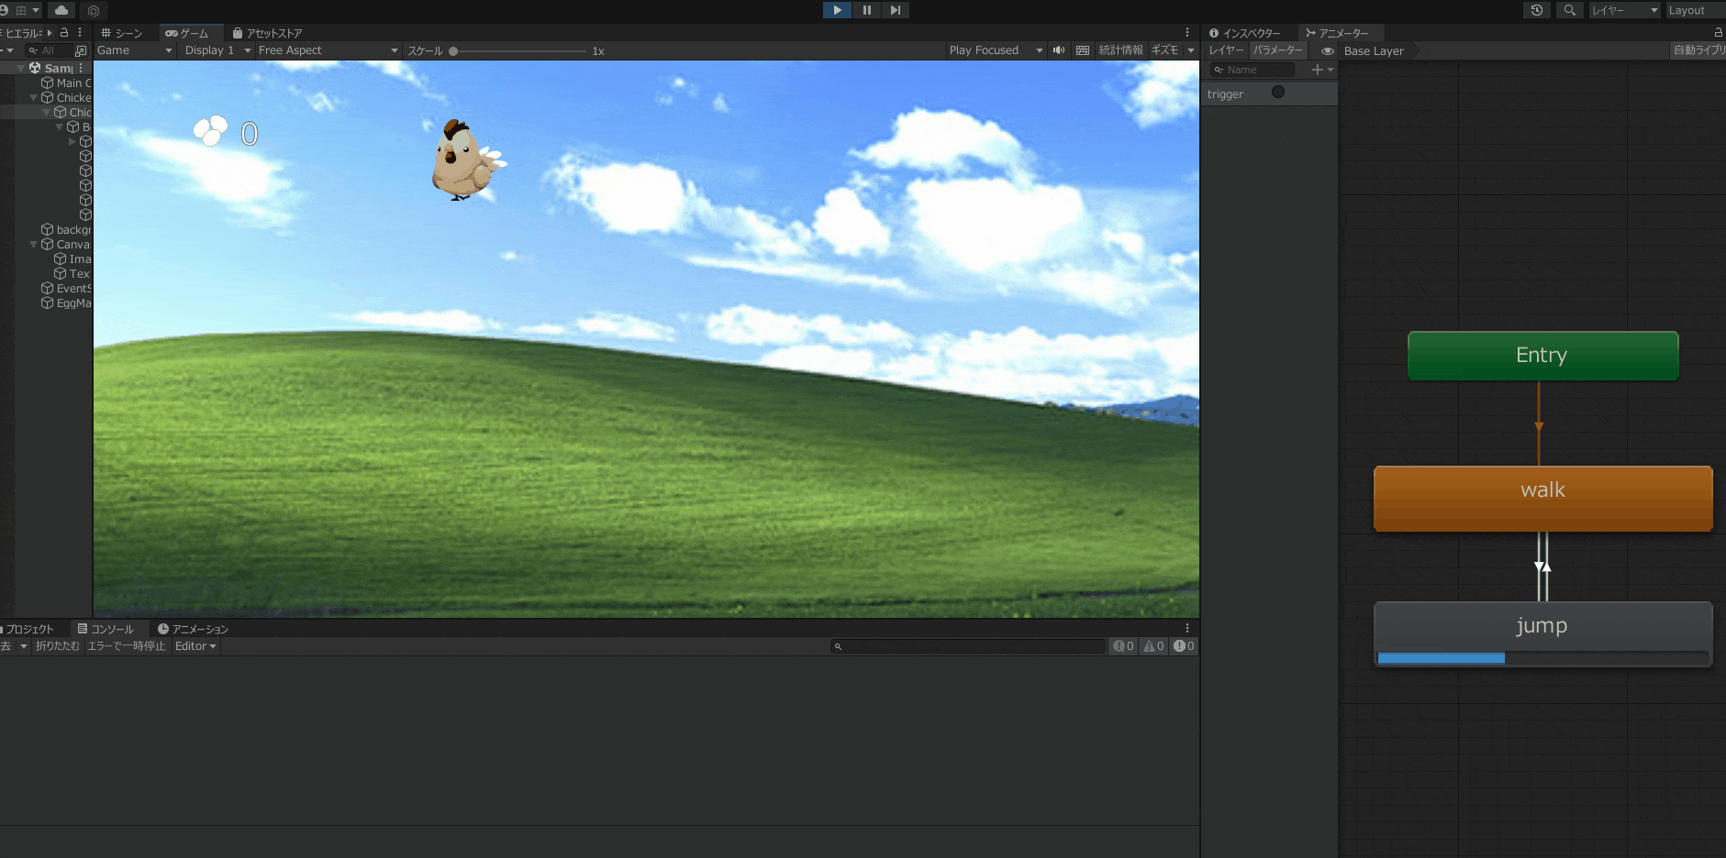Toggle the 統計情報 stats button

[1121, 50]
